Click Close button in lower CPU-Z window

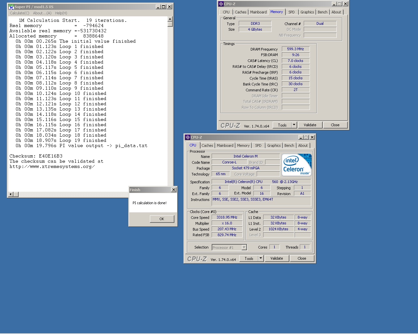(302, 258)
